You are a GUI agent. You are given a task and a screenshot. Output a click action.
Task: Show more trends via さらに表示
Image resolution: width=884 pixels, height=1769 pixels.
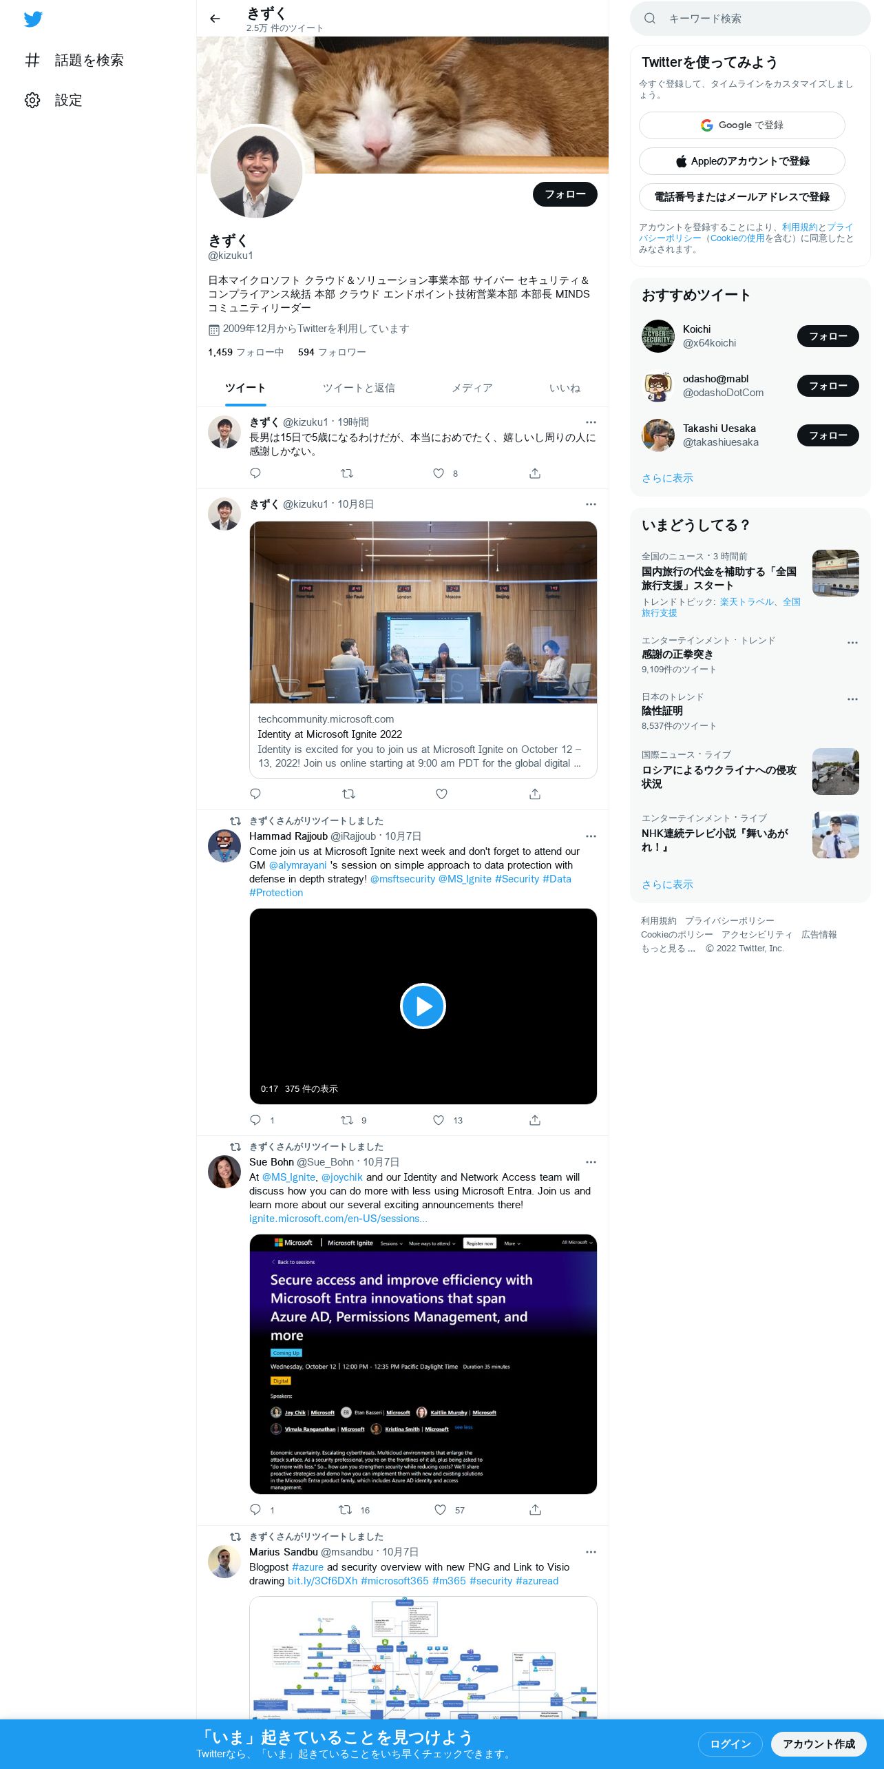[667, 884]
